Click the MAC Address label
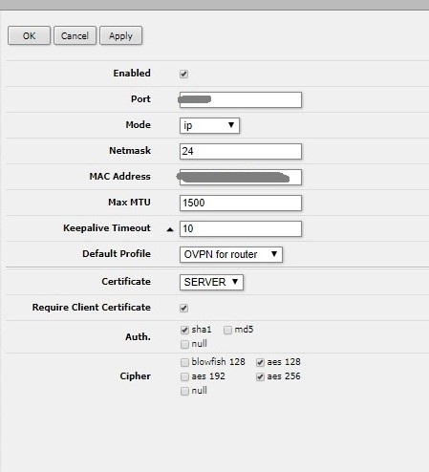 pos(119,177)
